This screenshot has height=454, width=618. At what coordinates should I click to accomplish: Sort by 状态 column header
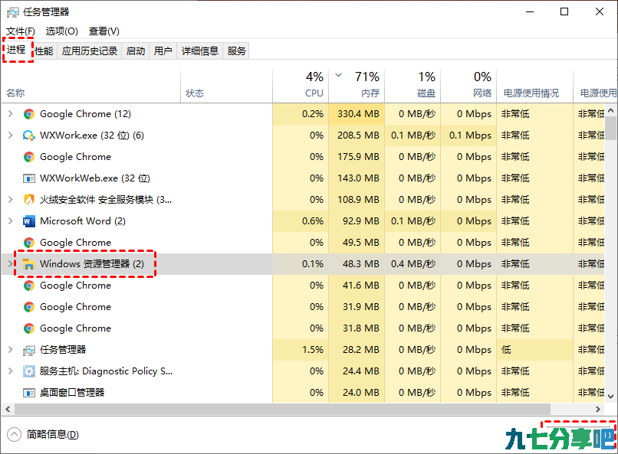pos(227,87)
